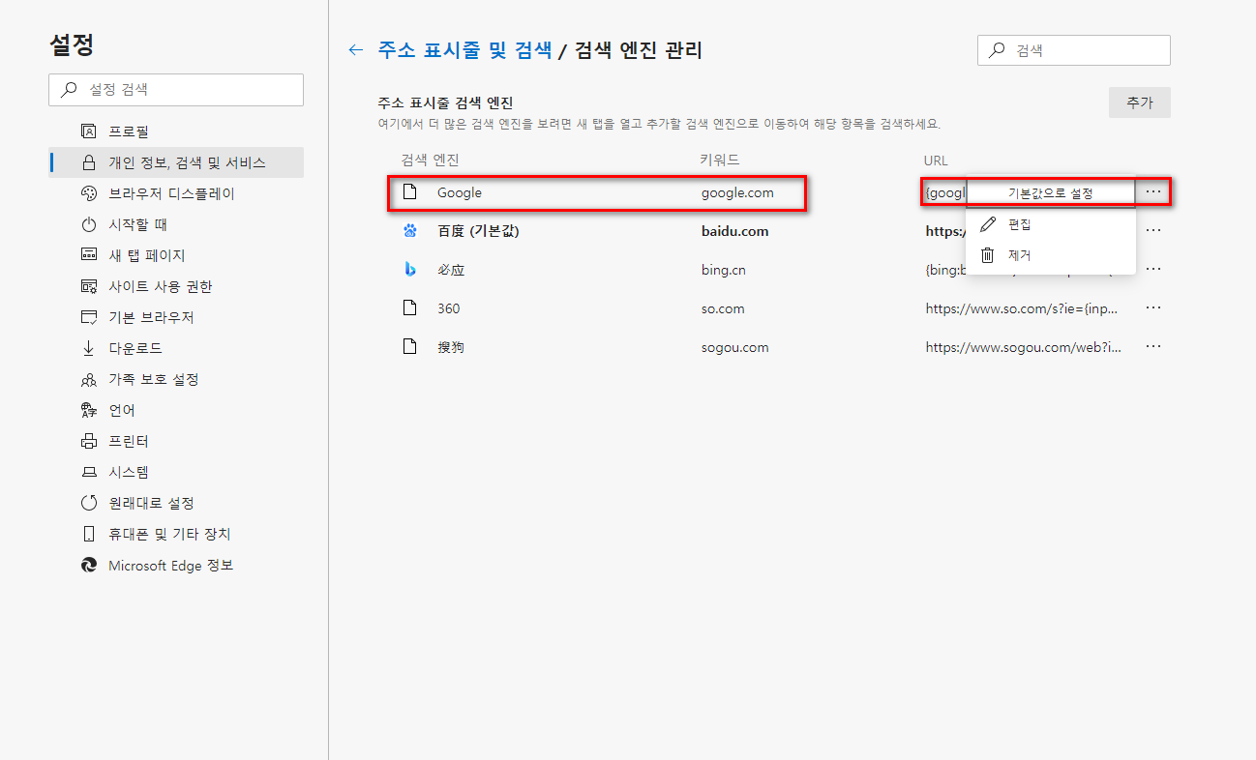
Task: Click the google.com keyword
Action: (737, 192)
